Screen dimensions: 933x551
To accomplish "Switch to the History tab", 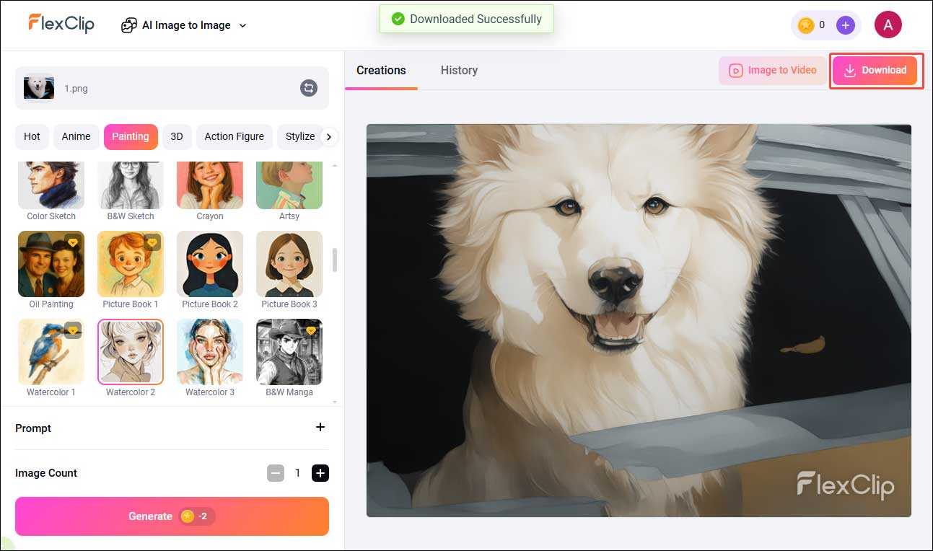I will pos(459,70).
